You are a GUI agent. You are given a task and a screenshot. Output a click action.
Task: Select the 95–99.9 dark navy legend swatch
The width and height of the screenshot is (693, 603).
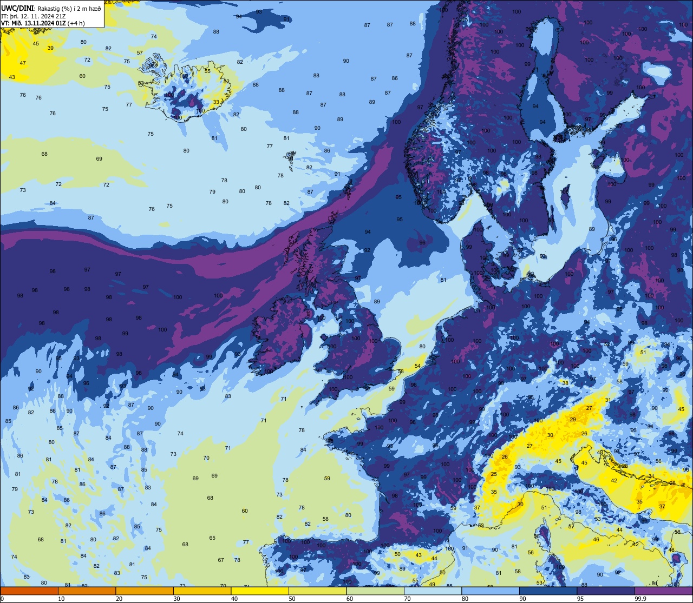click(x=606, y=591)
